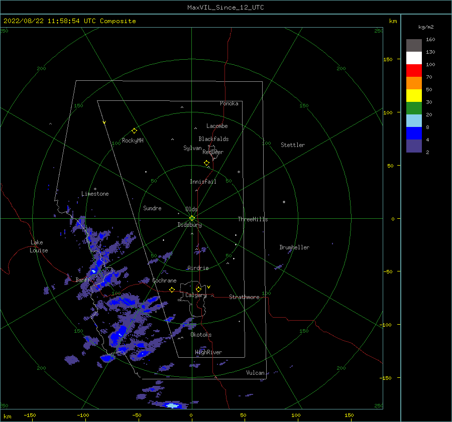Click the MaxVIL_Since_12_UTC title

pyautogui.click(x=225, y=8)
